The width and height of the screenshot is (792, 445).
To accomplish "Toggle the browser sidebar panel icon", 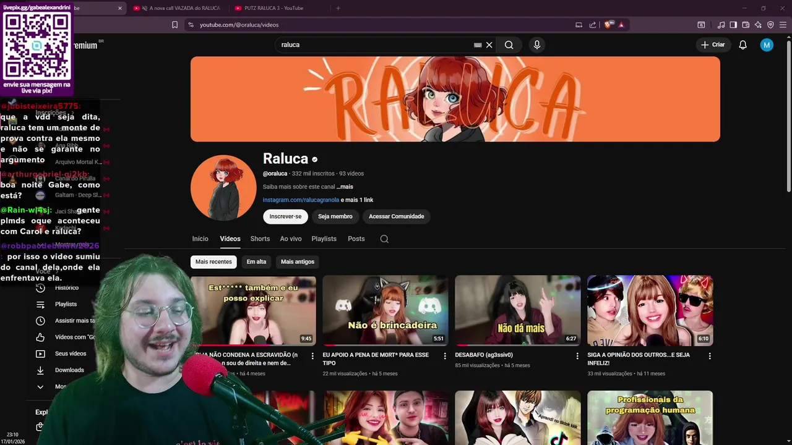I will (733, 25).
